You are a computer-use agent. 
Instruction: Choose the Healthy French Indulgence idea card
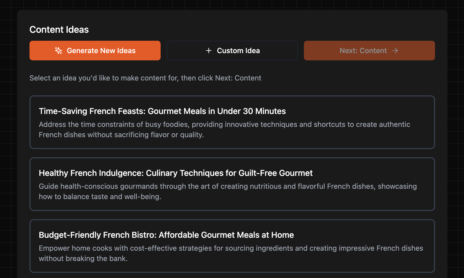tap(232, 184)
